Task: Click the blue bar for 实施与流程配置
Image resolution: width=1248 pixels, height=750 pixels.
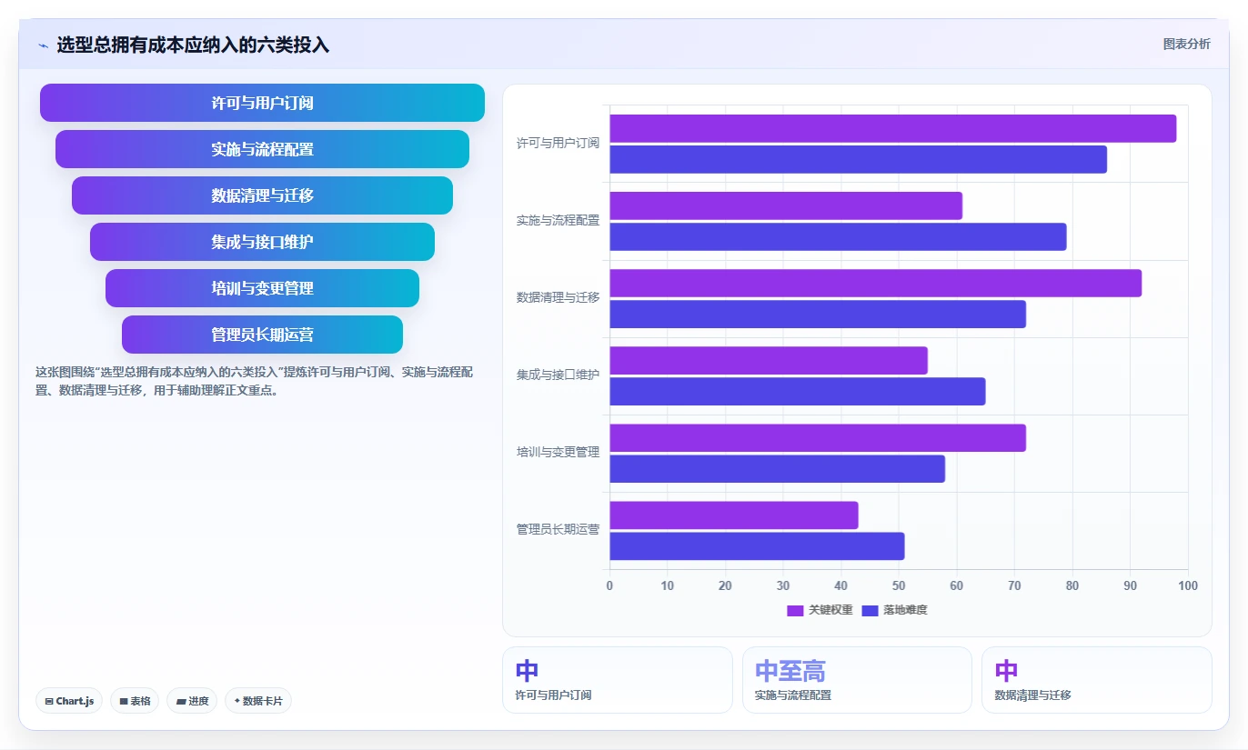Action: (x=838, y=236)
